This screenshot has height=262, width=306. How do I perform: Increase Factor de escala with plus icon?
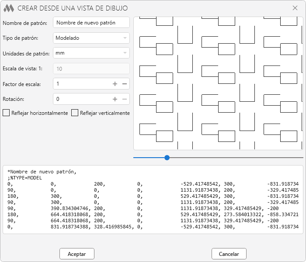115,84
